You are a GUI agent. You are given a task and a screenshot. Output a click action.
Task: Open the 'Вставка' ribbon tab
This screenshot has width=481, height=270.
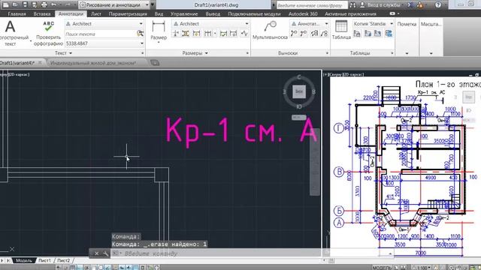pos(42,13)
